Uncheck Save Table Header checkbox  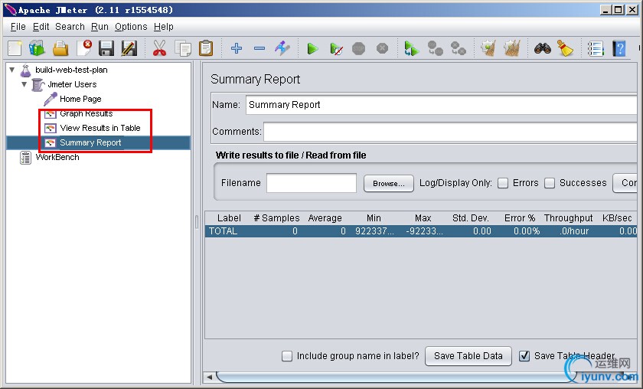click(524, 356)
